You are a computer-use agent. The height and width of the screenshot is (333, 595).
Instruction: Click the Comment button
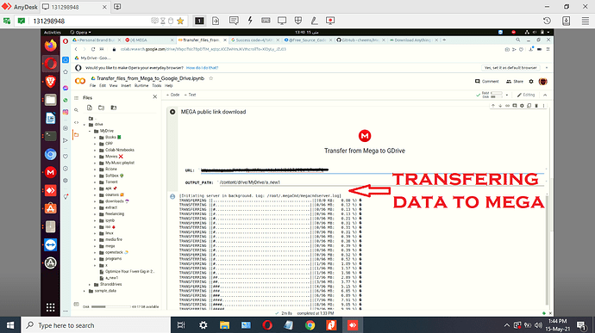click(487, 82)
